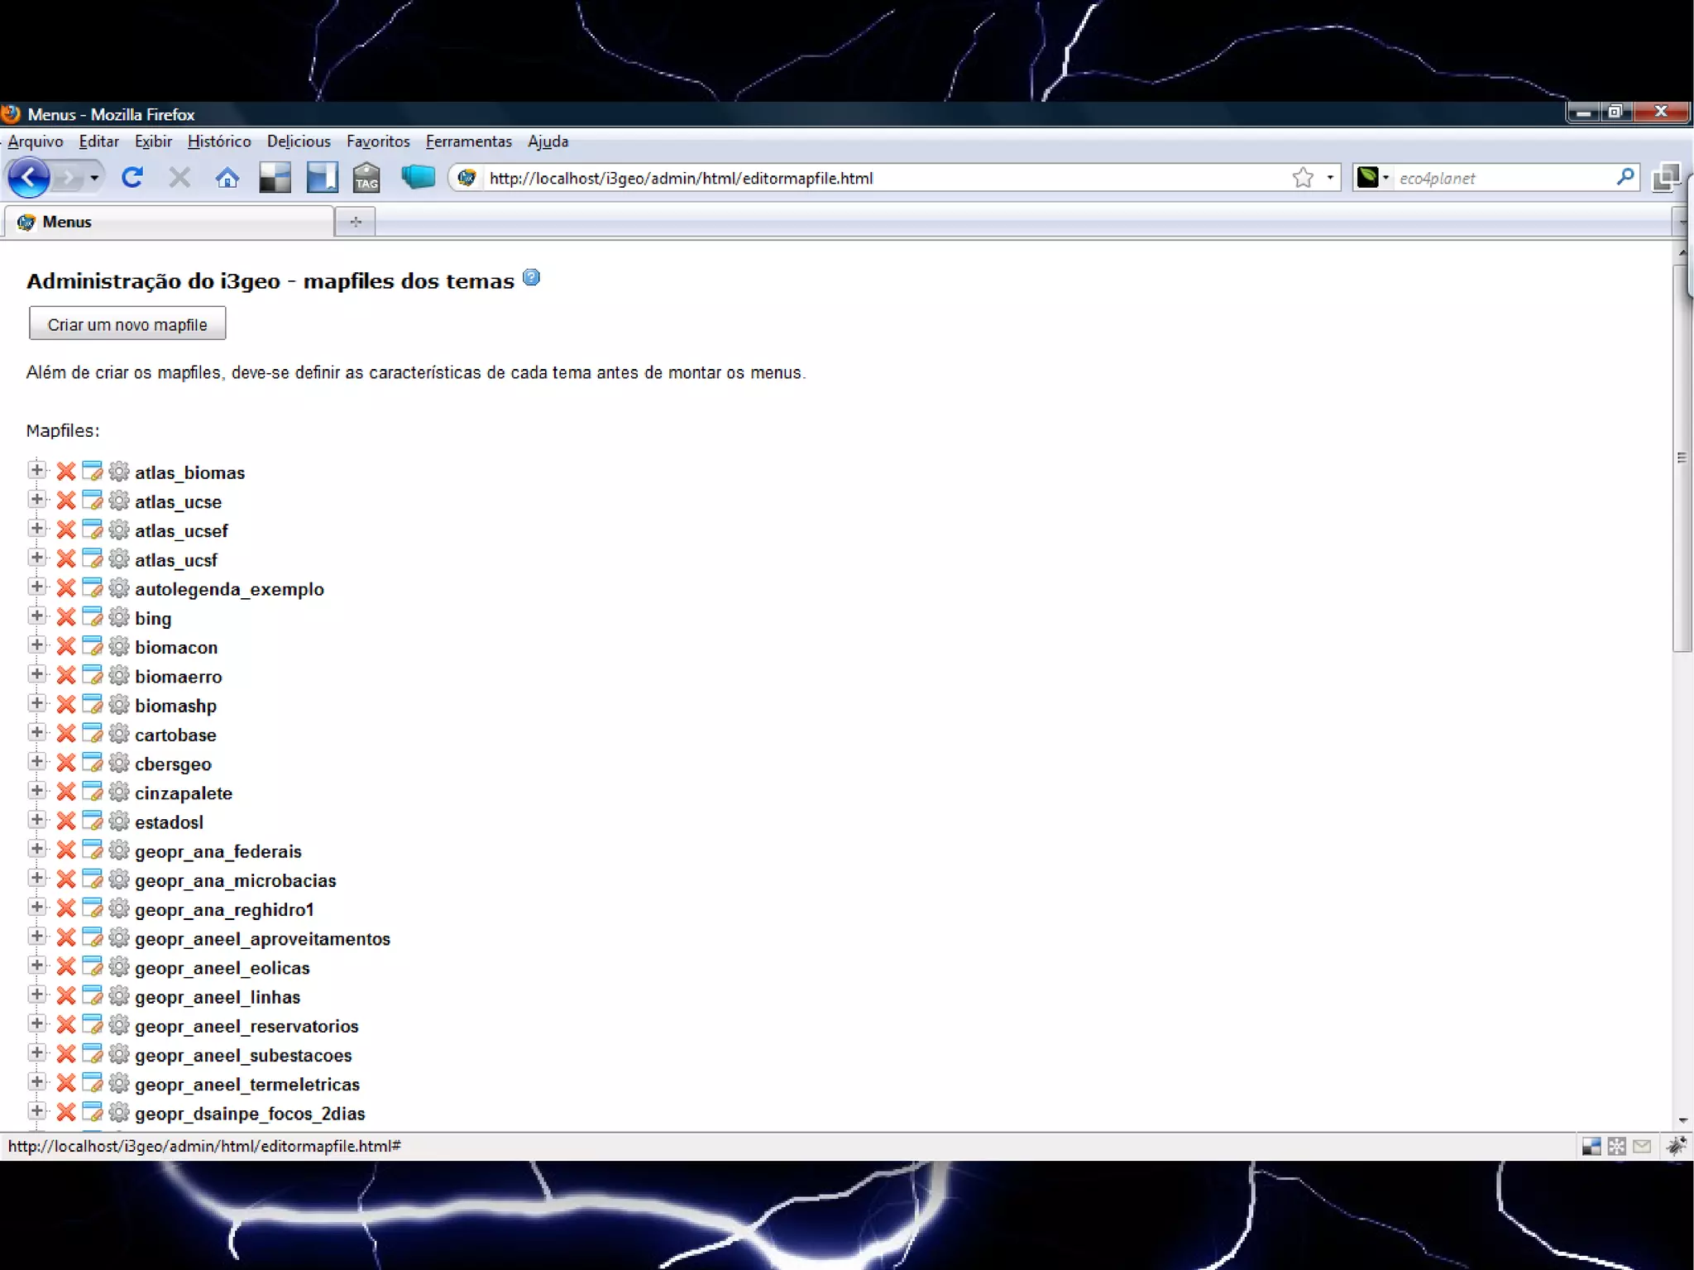1694x1270 pixels.
Task: Reload the page with the refresh icon
Action: [132, 177]
